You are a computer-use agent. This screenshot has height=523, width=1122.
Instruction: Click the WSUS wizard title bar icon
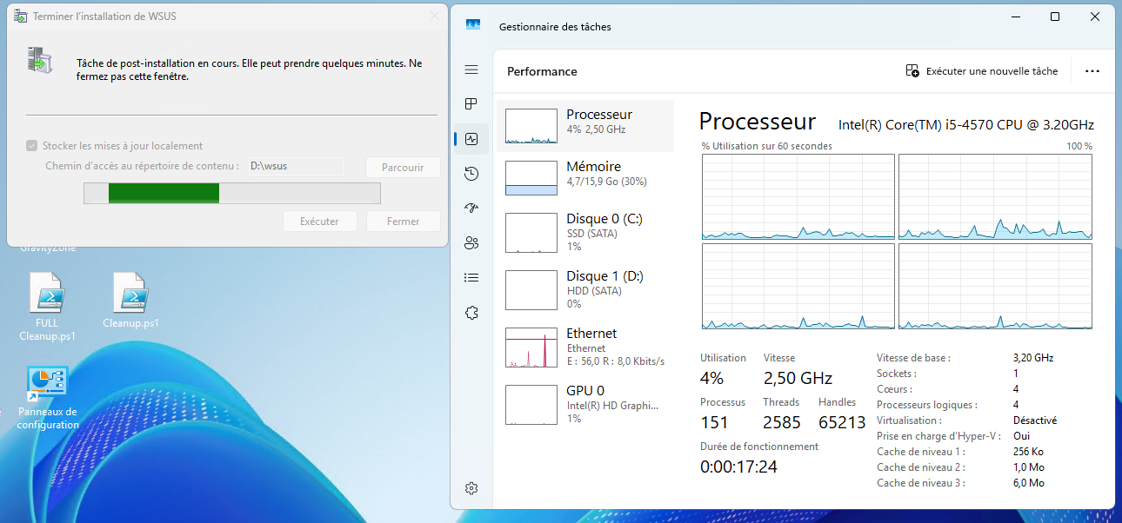pos(20,16)
